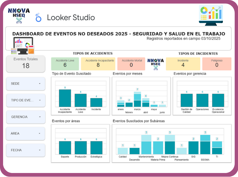Expand the ÁREA dropdown filter
Screen dimensions: 238x177
[26, 134]
